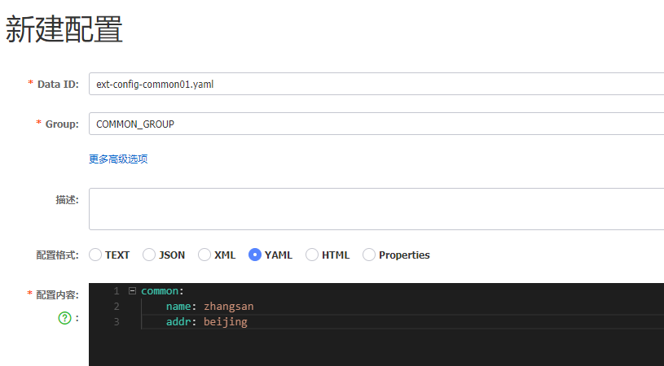Click the 描述 description text area

pos(376,209)
